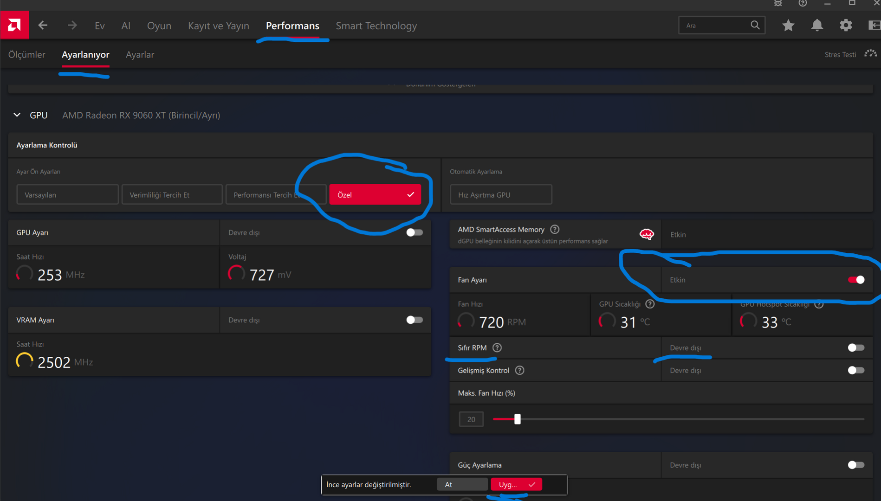Select the Performans tab
881x501 pixels.
tap(292, 26)
